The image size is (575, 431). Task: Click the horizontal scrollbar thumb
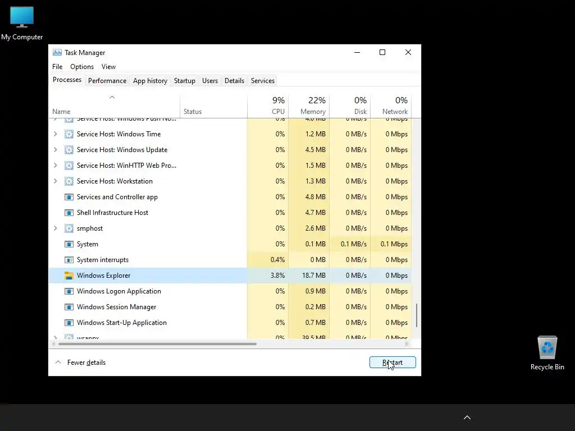[157, 344]
